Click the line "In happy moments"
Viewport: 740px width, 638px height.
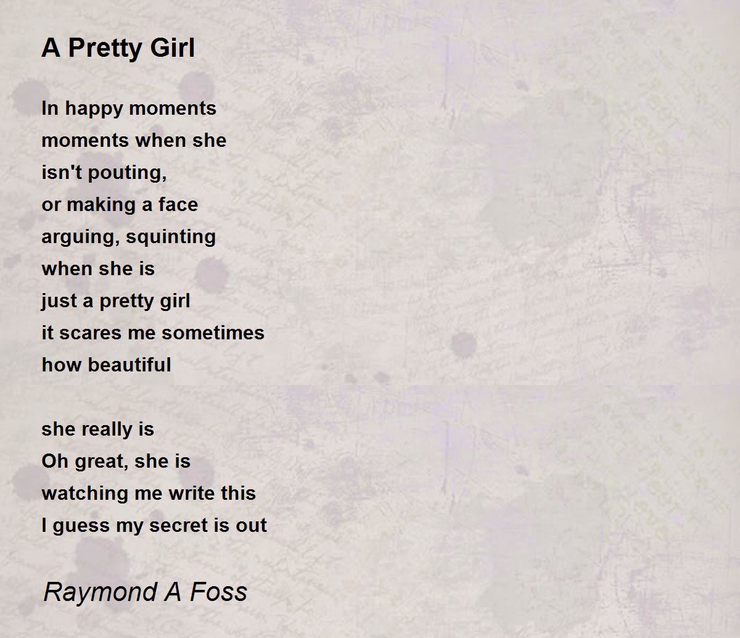tap(129, 108)
